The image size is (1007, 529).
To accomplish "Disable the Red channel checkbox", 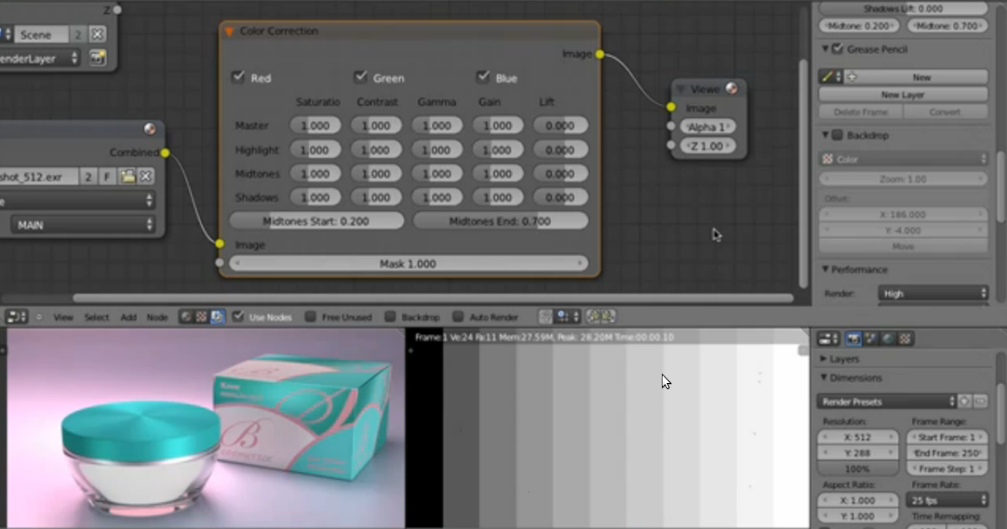I will click(x=239, y=77).
